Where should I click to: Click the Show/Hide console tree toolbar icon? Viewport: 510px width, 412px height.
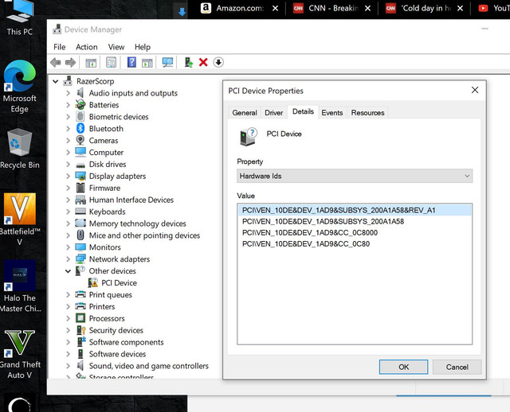[91, 62]
